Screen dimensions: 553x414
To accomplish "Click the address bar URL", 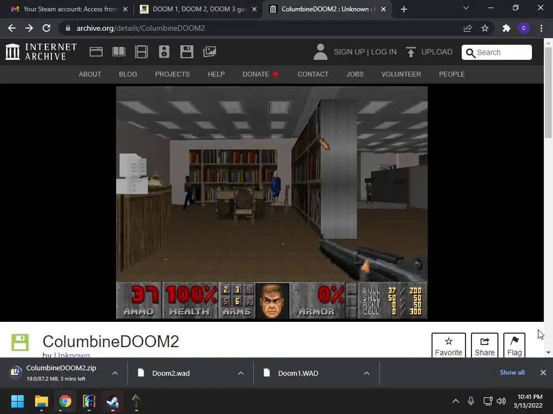I will pyautogui.click(x=141, y=28).
